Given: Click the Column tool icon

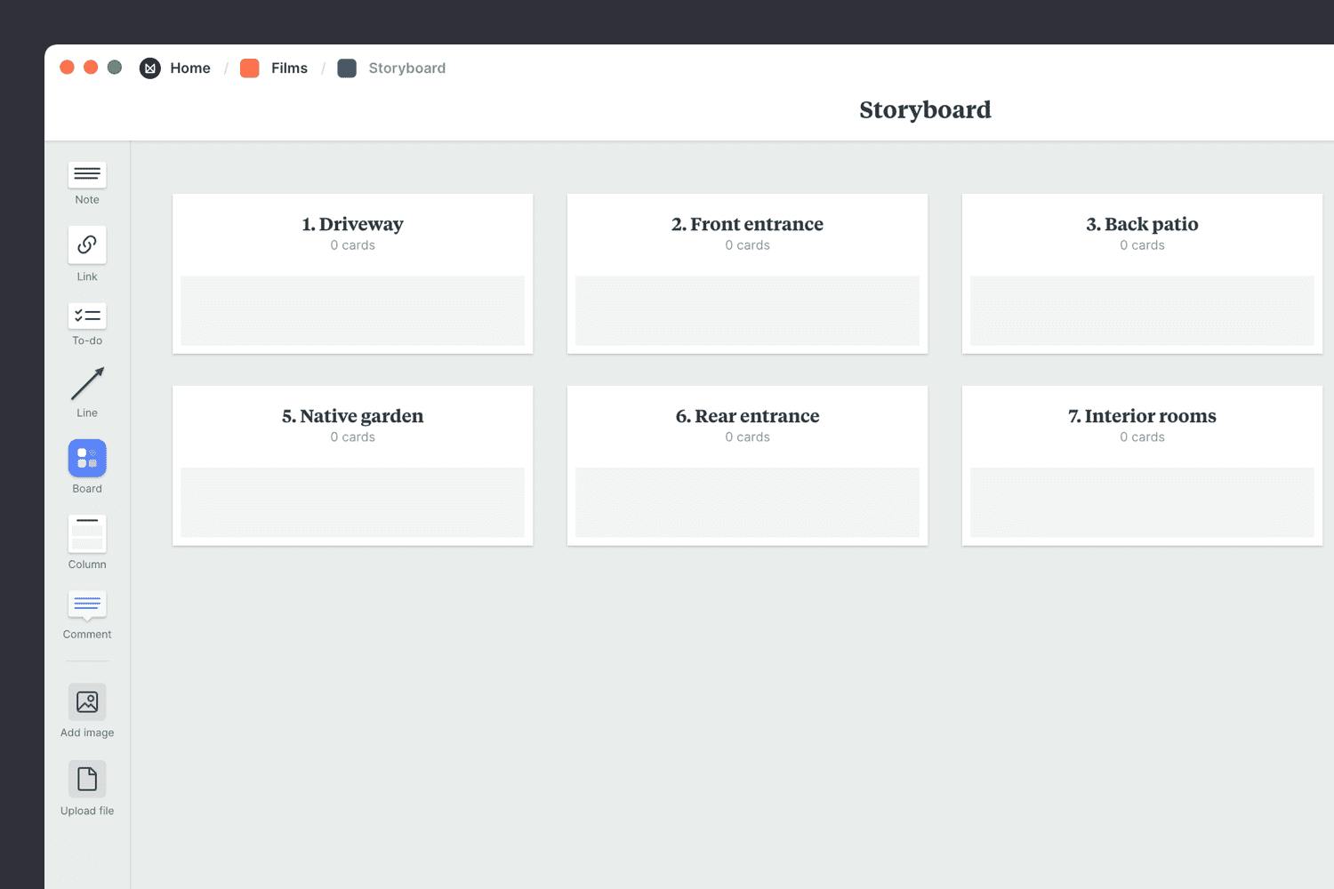Looking at the screenshot, I should [x=87, y=533].
